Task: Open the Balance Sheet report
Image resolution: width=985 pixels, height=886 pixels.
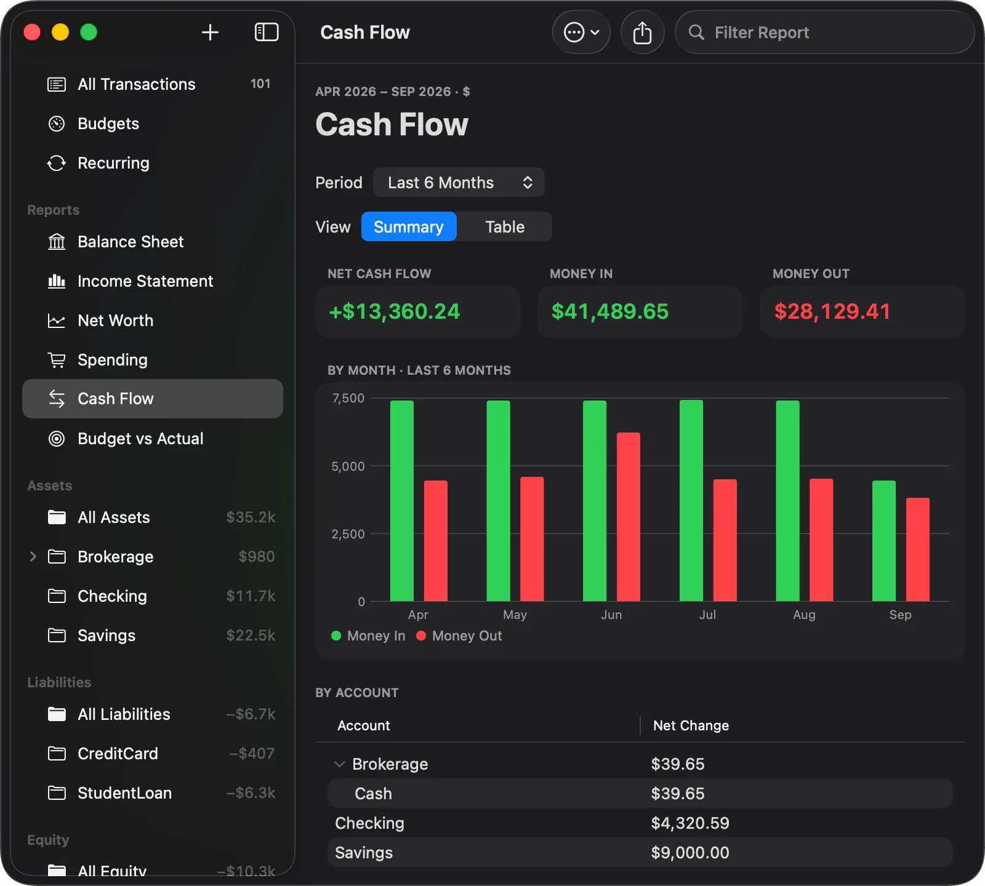Action: pyautogui.click(x=153, y=242)
